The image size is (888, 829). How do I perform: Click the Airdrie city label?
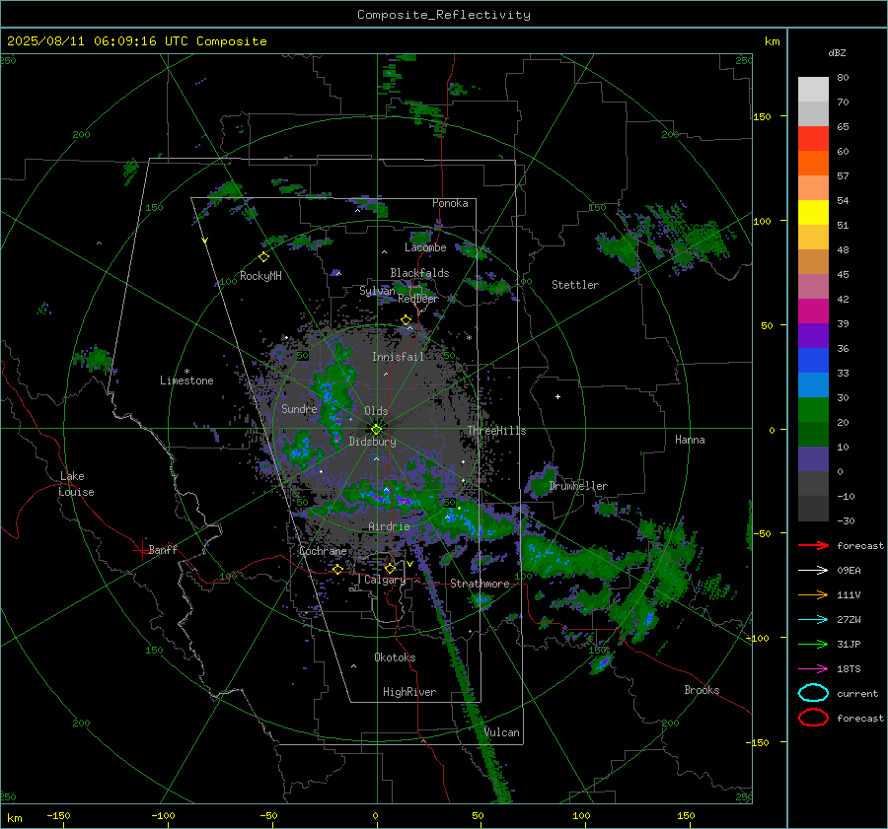[x=389, y=526]
